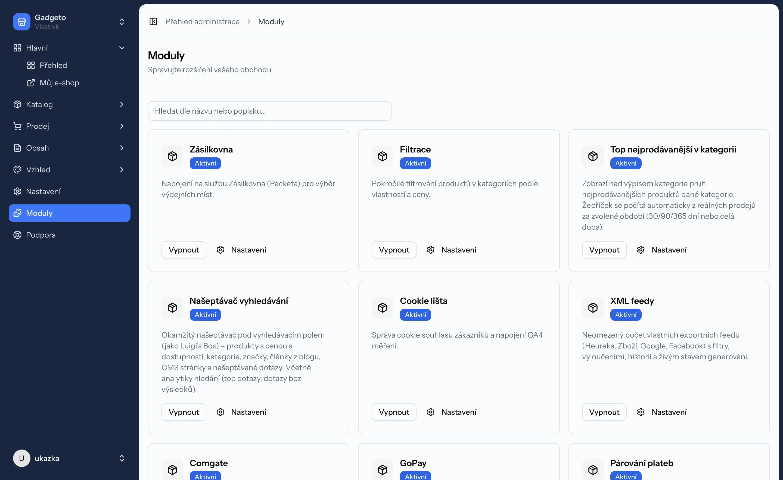Expand the Obsah section chevron

pyautogui.click(x=122, y=148)
